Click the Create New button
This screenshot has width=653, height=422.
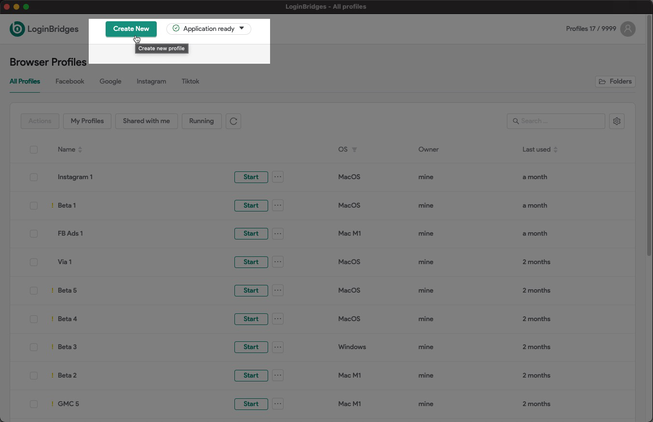pyautogui.click(x=131, y=29)
